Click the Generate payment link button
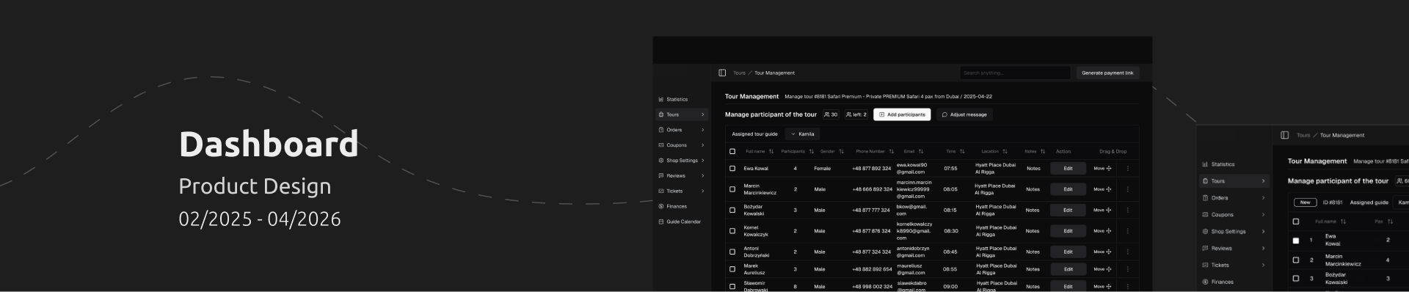 click(x=1107, y=73)
